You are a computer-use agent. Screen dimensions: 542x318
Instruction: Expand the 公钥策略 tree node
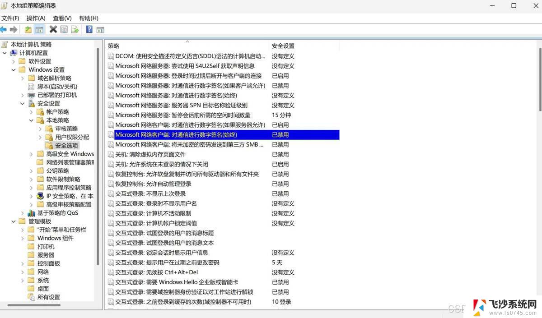point(32,171)
